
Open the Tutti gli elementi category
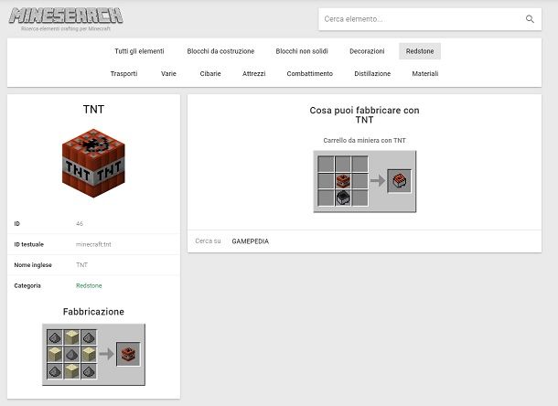point(139,51)
